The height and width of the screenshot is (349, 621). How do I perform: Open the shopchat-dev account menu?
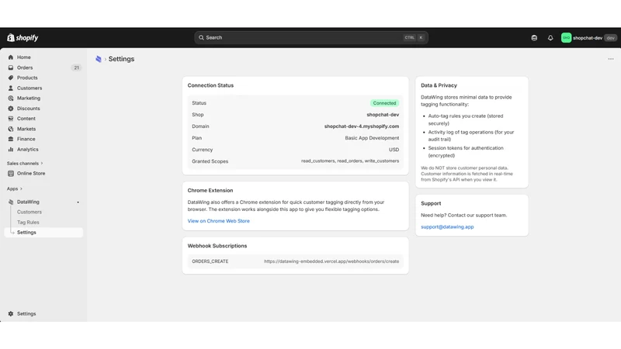click(x=588, y=38)
